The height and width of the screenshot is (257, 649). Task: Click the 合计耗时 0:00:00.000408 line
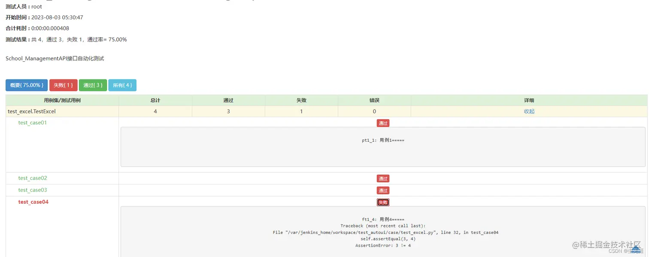point(37,28)
